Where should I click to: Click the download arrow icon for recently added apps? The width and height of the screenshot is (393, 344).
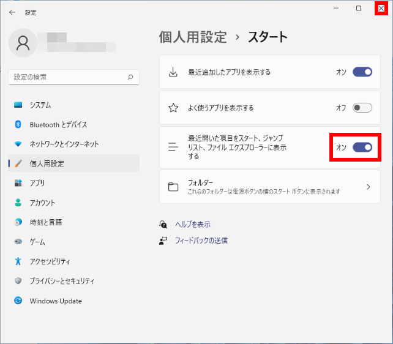click(173, 72)
